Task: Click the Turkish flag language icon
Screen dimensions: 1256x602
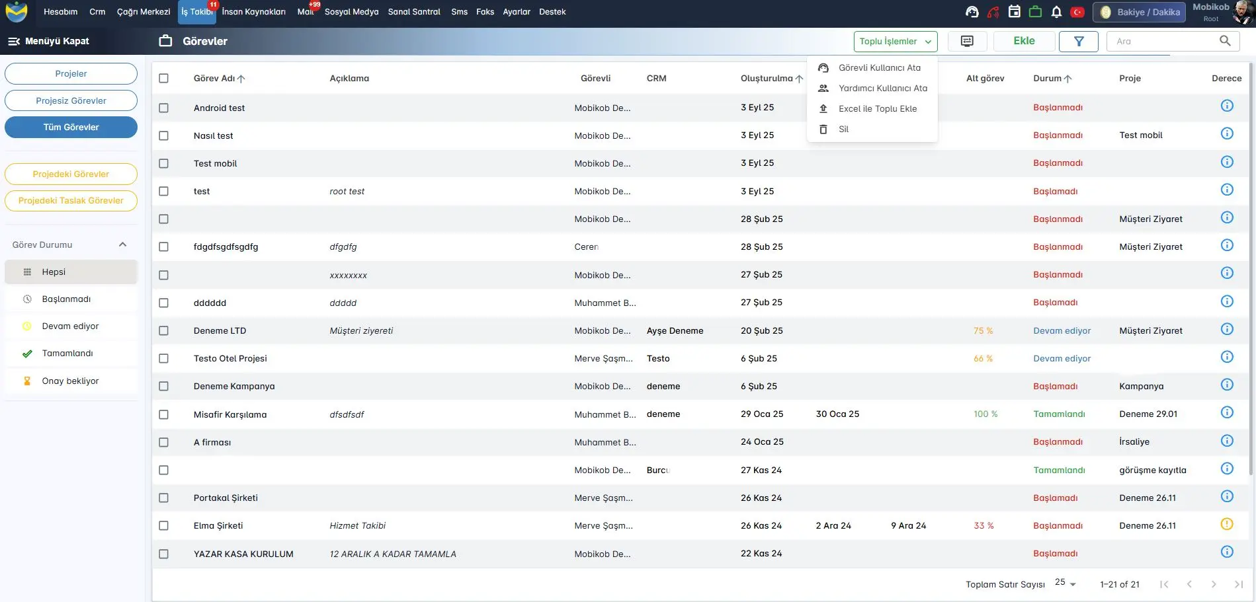Action: [x=1077, y=12]
